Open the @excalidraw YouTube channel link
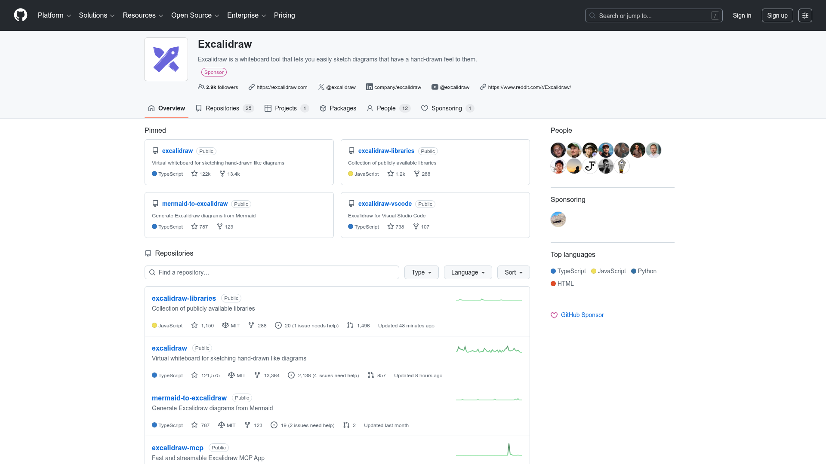Viewport: 826px width, 464px height. pyautogui.click(x=450, y=87)
